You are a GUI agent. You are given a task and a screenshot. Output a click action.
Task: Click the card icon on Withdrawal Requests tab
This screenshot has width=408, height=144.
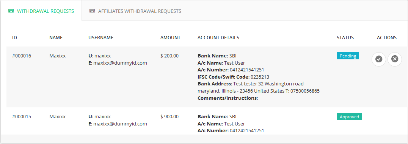(11, 11)
